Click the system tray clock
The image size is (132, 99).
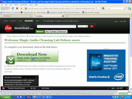click(x=127, y=97)
